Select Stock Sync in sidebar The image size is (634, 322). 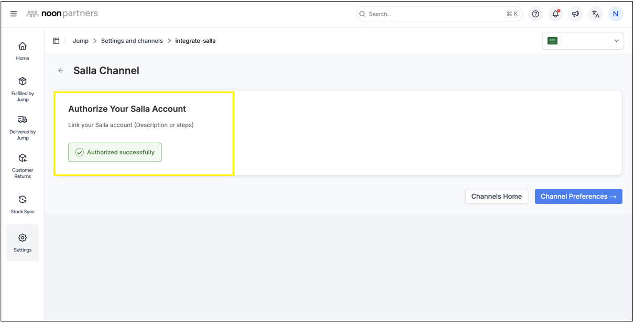tap(23, 204)
